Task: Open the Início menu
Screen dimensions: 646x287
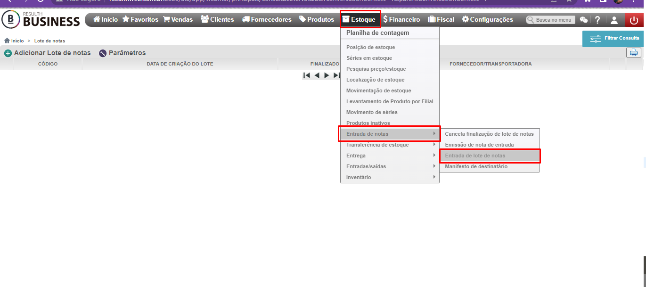Action: click(106, 19)
